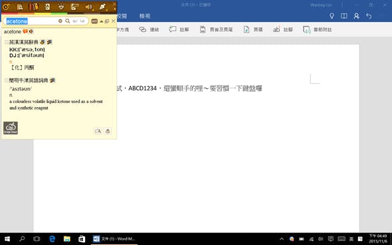Viewport: 392px width, 245px height.
Task: Collapse the dictionary panel with up arrow
Action: [x=101, y=21]
